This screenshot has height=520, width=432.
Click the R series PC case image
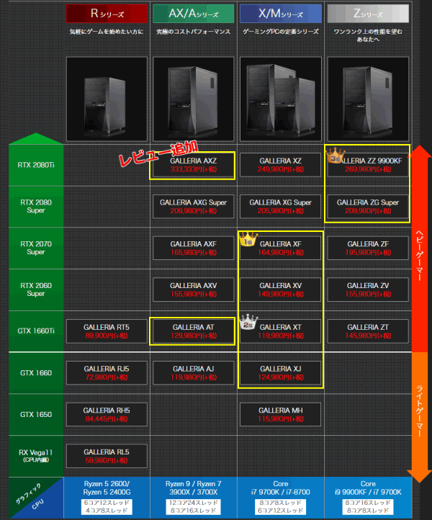(107, 99)
